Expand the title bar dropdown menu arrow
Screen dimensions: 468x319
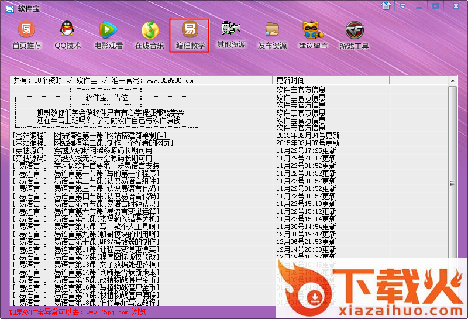click(402, 6)
